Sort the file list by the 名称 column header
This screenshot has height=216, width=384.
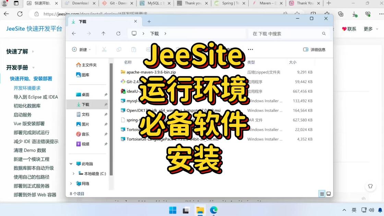pyautogui.click(x=128, y=62)
